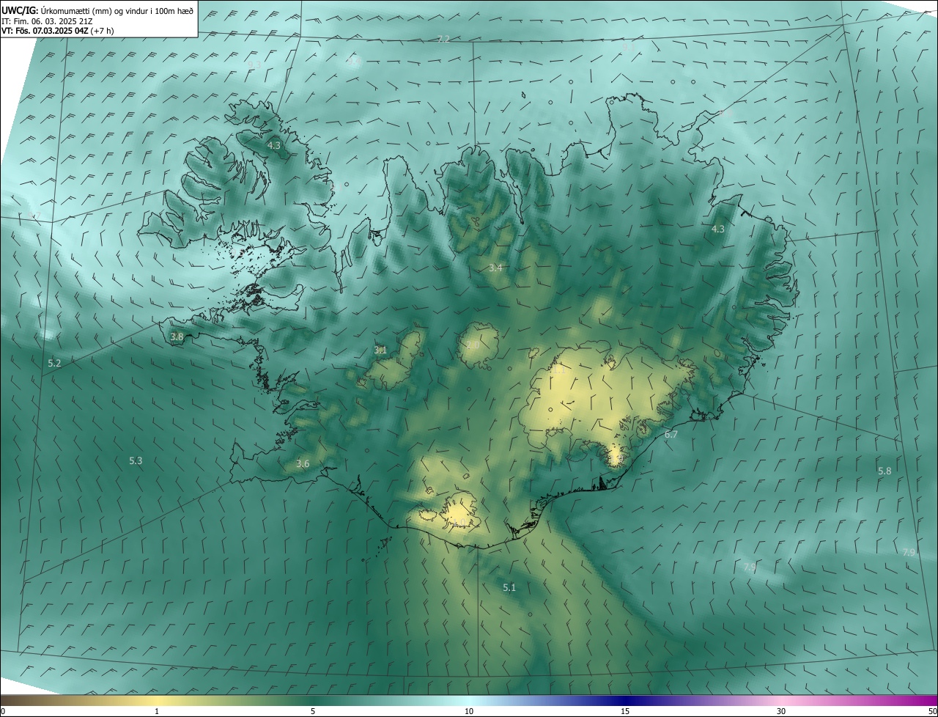Click the 5.1 value label south of Iceland
Screen dimensions: 938x717
click(509, 588)
